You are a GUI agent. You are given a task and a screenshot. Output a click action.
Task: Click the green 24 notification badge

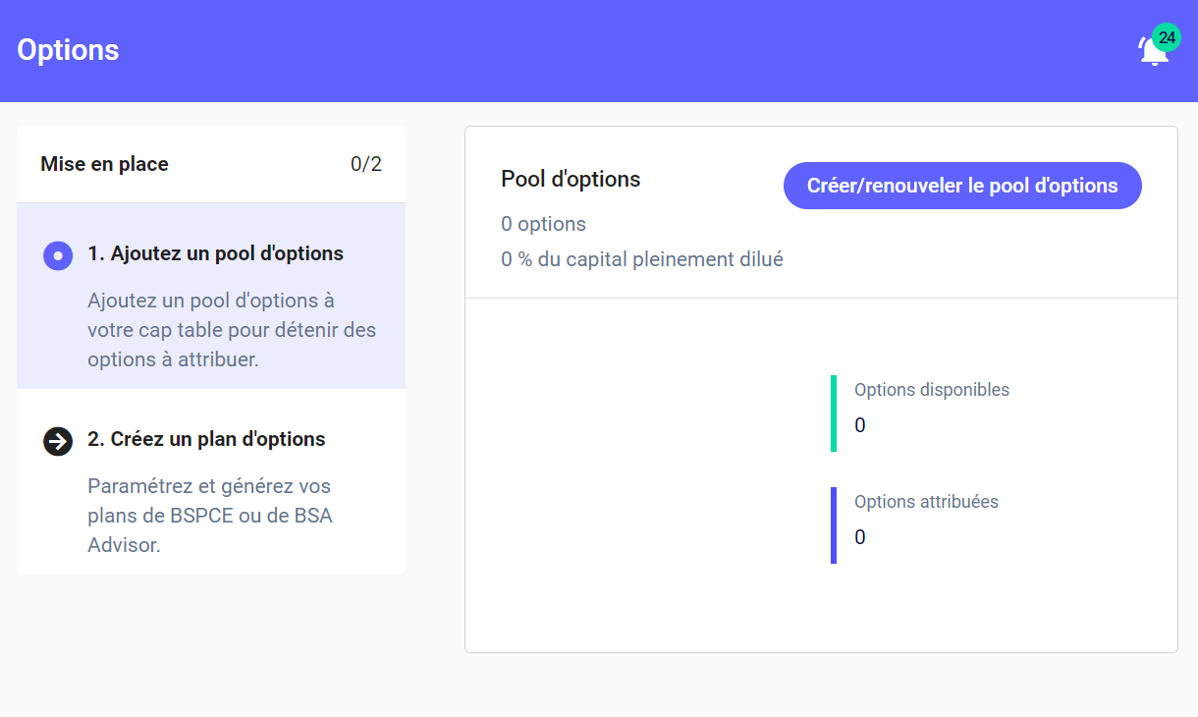[x=1167, y=37]
